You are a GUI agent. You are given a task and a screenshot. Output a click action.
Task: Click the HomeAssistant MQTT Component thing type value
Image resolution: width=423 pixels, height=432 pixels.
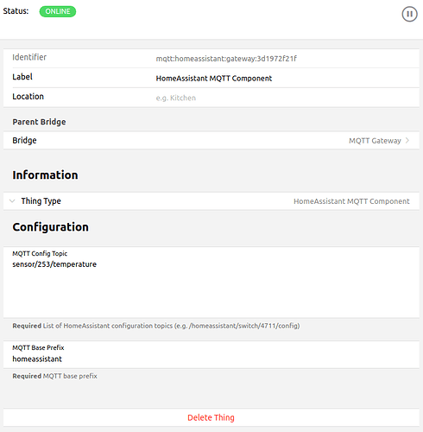point(351,201)
